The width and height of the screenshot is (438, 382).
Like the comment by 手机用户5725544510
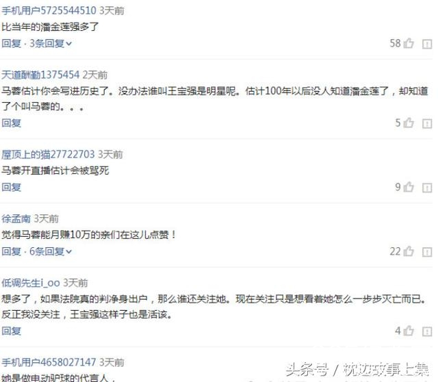409,43
